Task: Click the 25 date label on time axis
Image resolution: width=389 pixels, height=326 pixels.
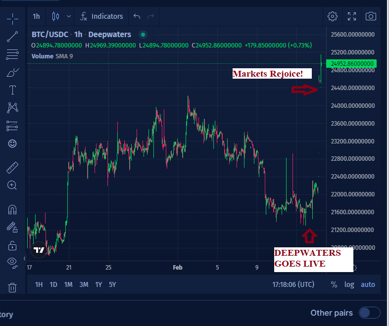Action: click(108, 268)
